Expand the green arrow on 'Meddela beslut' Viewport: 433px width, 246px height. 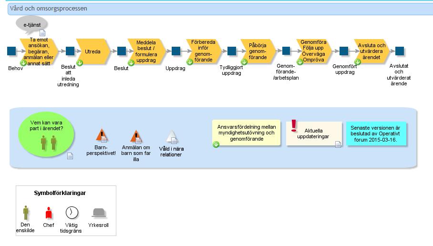click(131, 62)
